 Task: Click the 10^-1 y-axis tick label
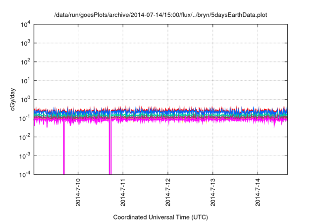[x=25, y=118]
